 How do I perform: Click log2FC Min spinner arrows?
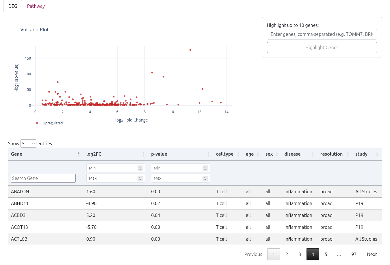tap(140, 168)
